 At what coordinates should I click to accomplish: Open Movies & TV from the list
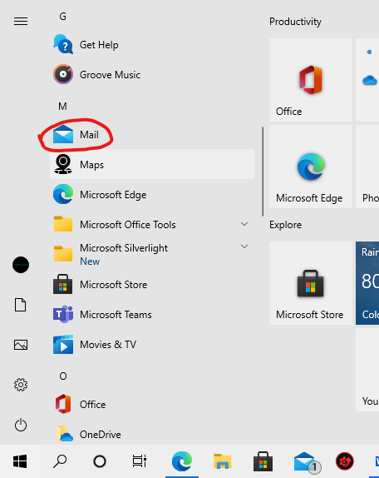(x=152, y=345)
